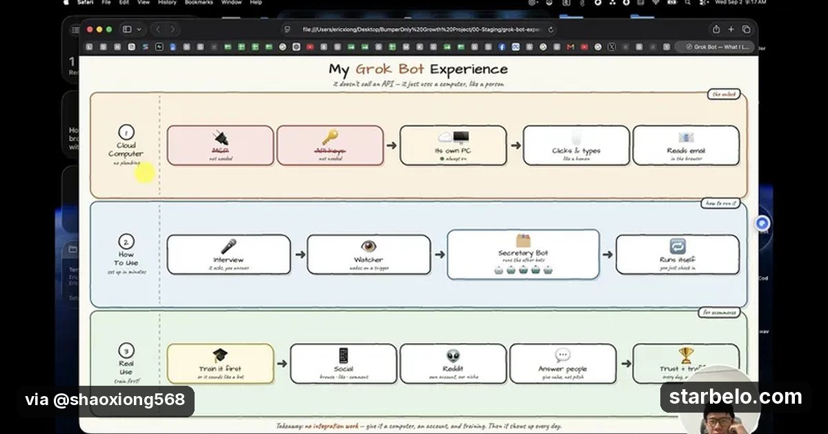The height and width of the screenshot is (434, 828).
Task: Click the plug icon in the MCP card
Action: coord(220,136)
